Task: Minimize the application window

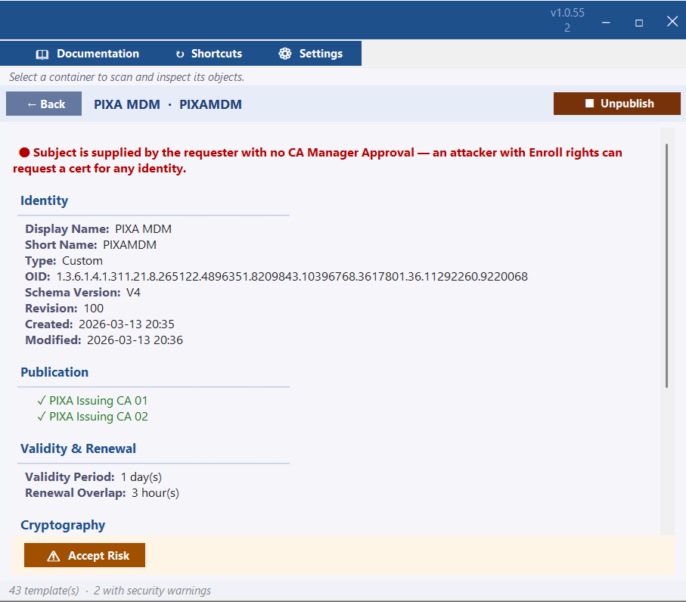Action: pos(606,22)
